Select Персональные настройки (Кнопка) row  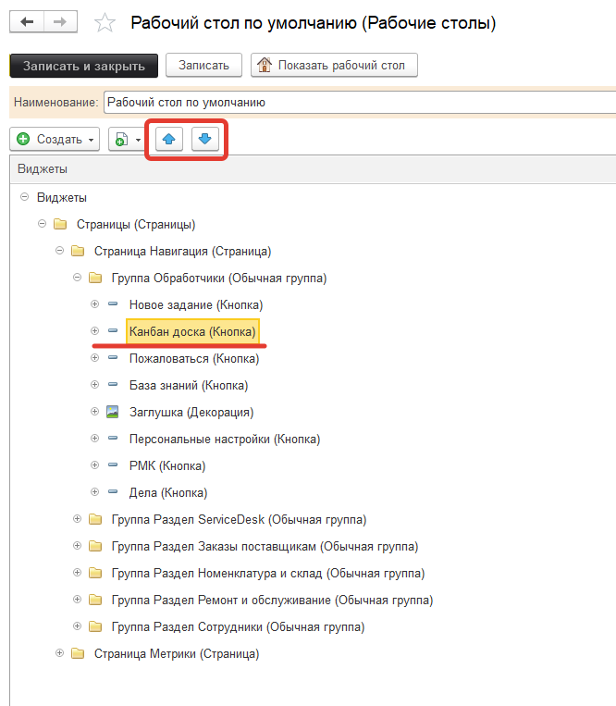224,439
